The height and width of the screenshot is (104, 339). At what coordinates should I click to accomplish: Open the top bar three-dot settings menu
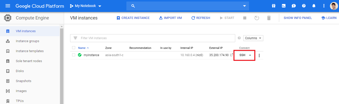pyautogui.click(x=324, y=6)
